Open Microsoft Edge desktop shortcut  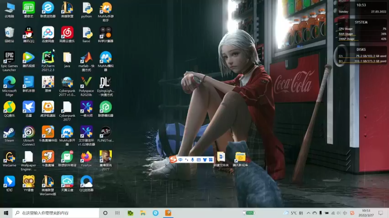coord(9,86)
